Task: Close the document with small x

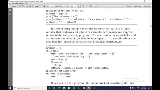Action: (x=151, y=3)
